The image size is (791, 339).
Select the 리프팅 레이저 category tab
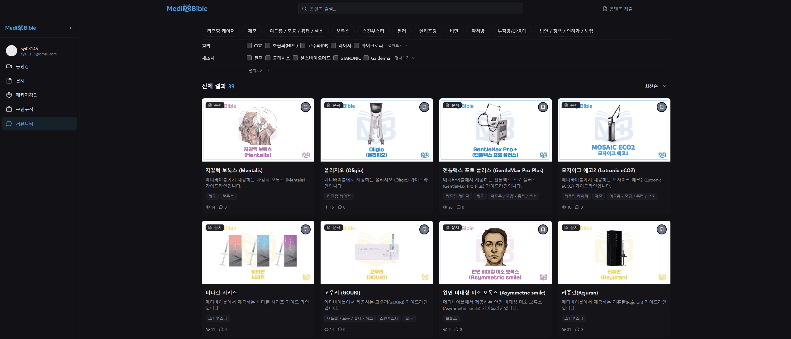pyautogui.click(x=221, y=31)
